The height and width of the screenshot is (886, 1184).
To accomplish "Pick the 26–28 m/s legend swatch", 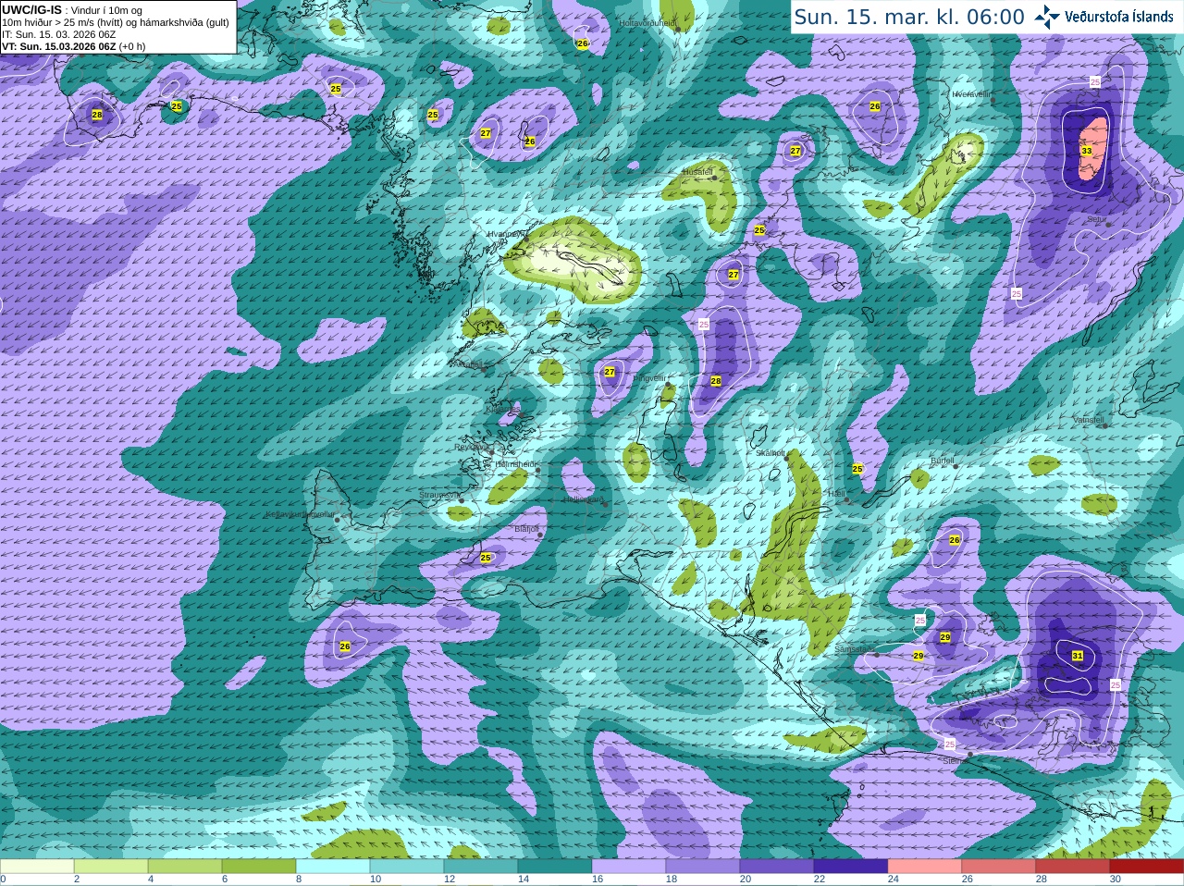I will click(999, 867).
